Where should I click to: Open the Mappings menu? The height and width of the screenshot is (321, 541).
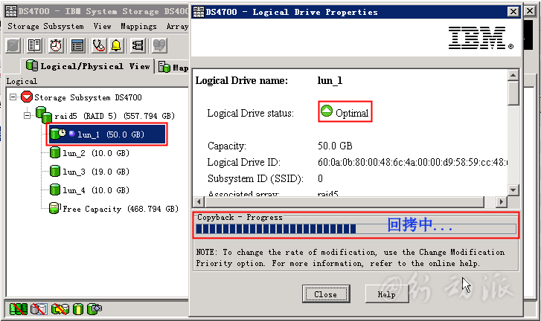point(138,26)
